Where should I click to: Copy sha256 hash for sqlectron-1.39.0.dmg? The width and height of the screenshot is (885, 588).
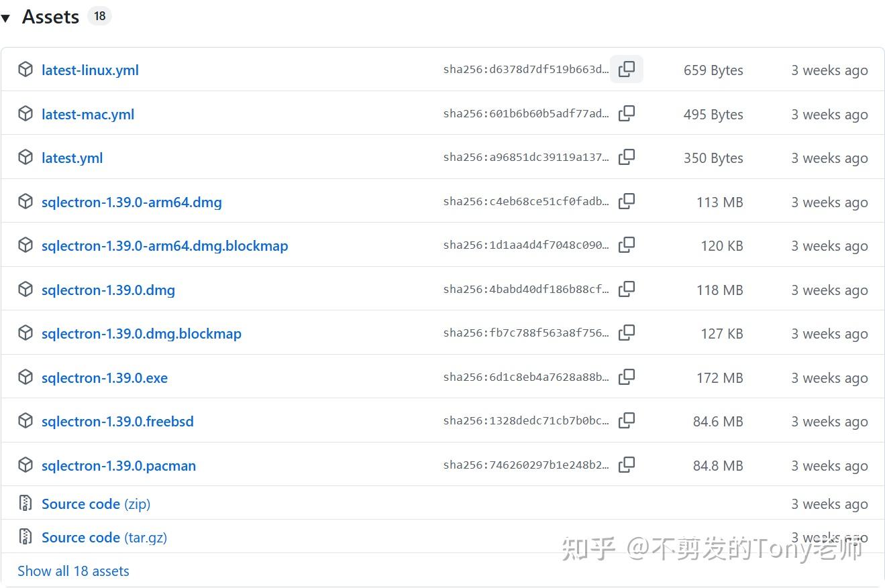(627, 289)
